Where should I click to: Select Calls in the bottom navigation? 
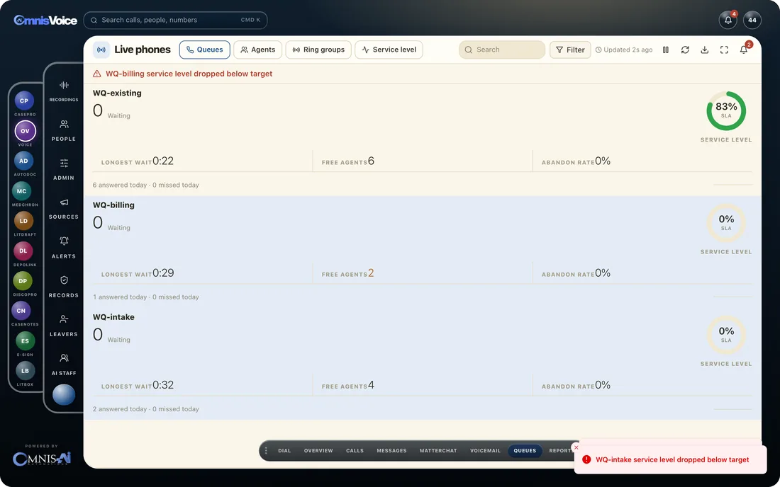click(x=355, y=451)
